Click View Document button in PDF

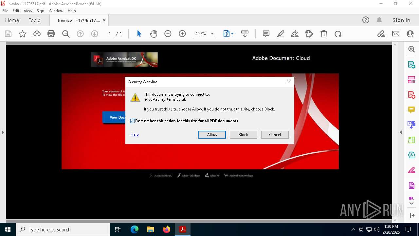coord(114,117)
